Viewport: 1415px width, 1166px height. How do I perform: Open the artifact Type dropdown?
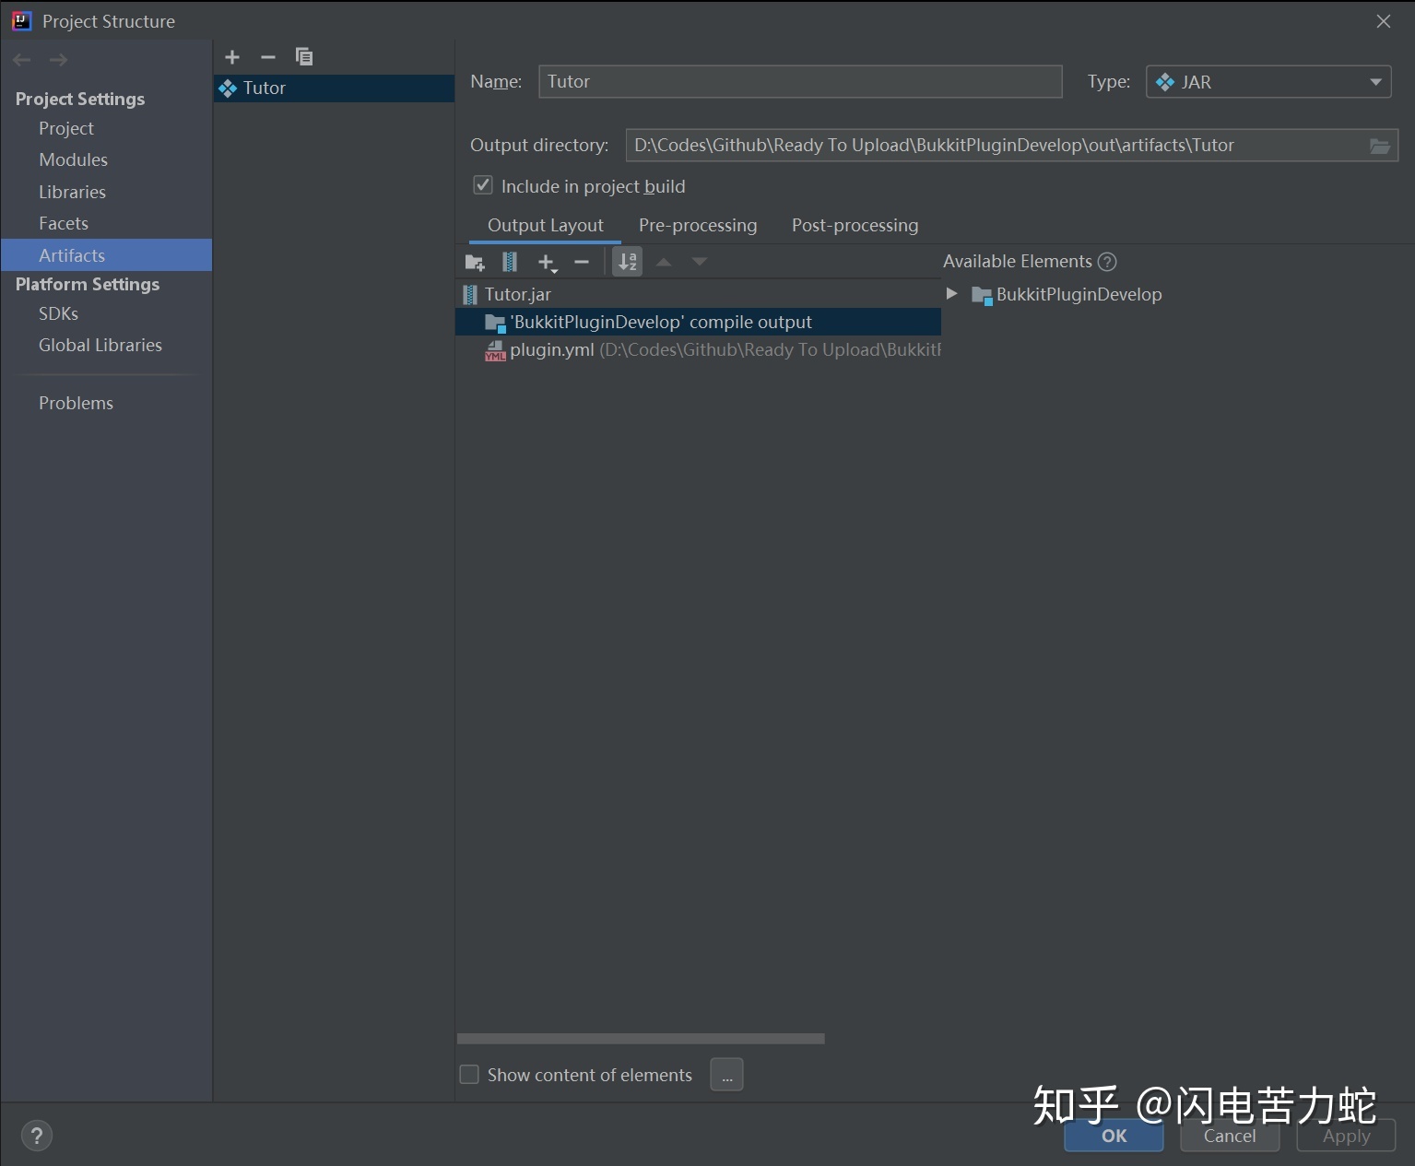[1268, 82]
